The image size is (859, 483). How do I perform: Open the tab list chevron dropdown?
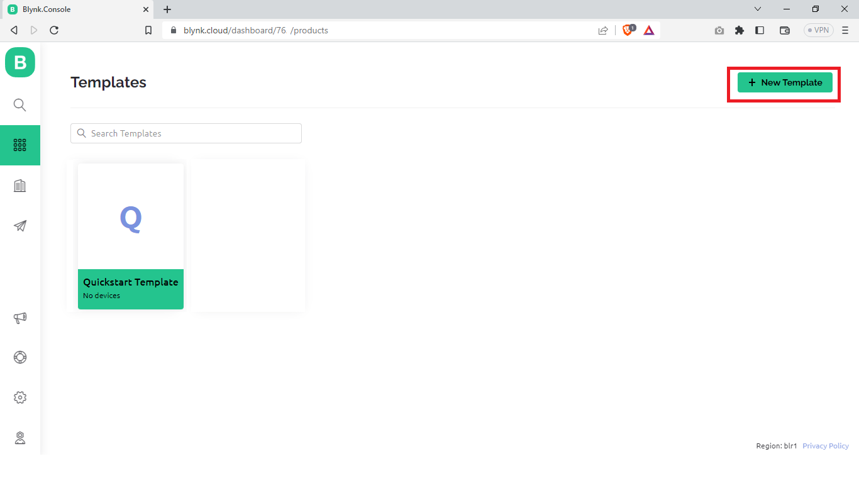tap(758, 9)
